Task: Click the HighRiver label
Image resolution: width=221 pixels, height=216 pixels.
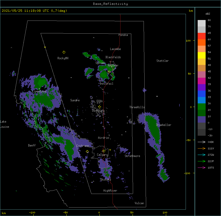Action: [110, 191]
